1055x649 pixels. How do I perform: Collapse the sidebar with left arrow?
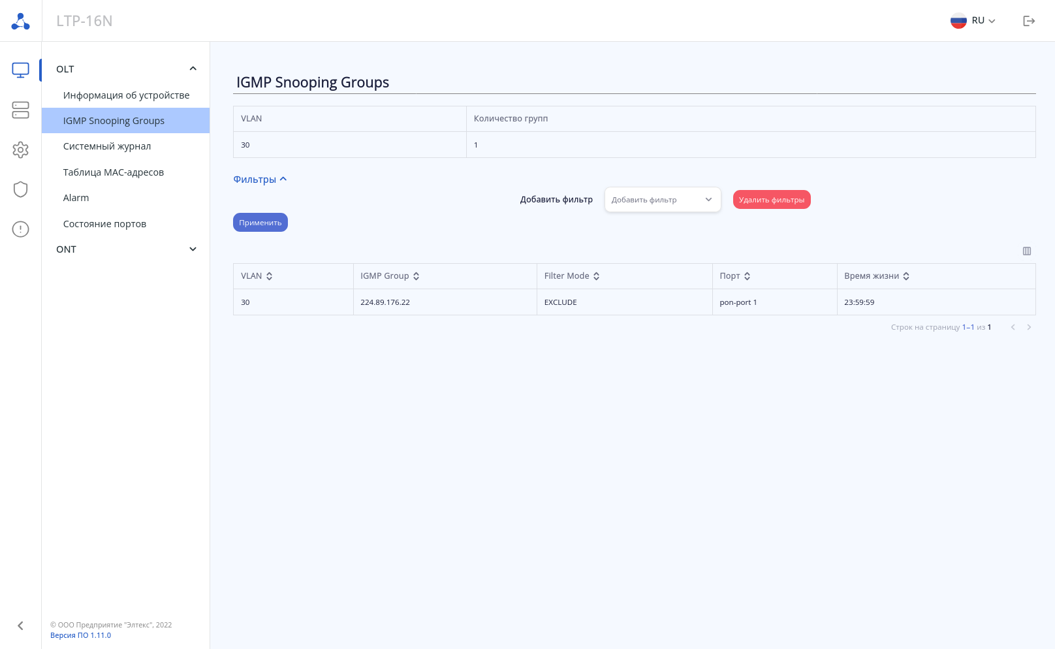pos(20,625)
